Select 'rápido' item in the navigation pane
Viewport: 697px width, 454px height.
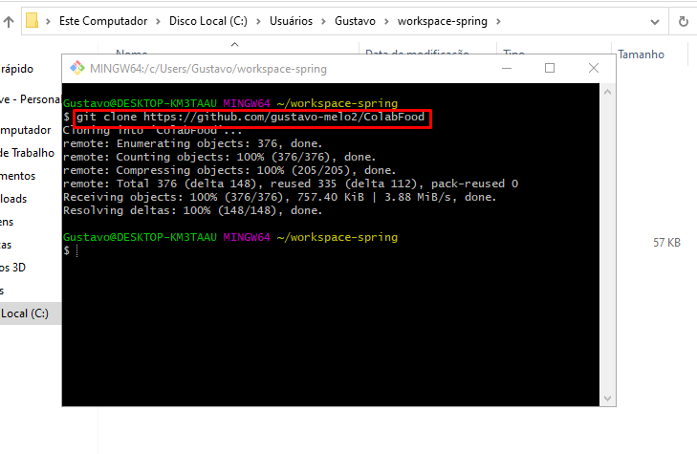point(17,69)
